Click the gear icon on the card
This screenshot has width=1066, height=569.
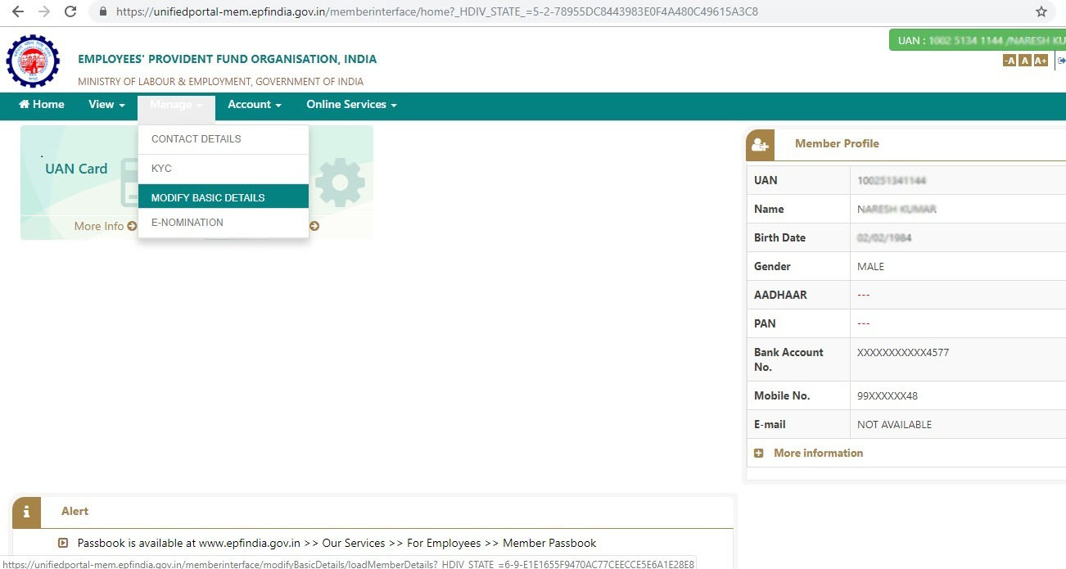pyautogui.click(x=340, y=183)
